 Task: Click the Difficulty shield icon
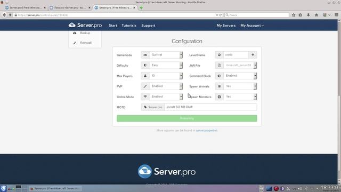(x=145, y=65)
